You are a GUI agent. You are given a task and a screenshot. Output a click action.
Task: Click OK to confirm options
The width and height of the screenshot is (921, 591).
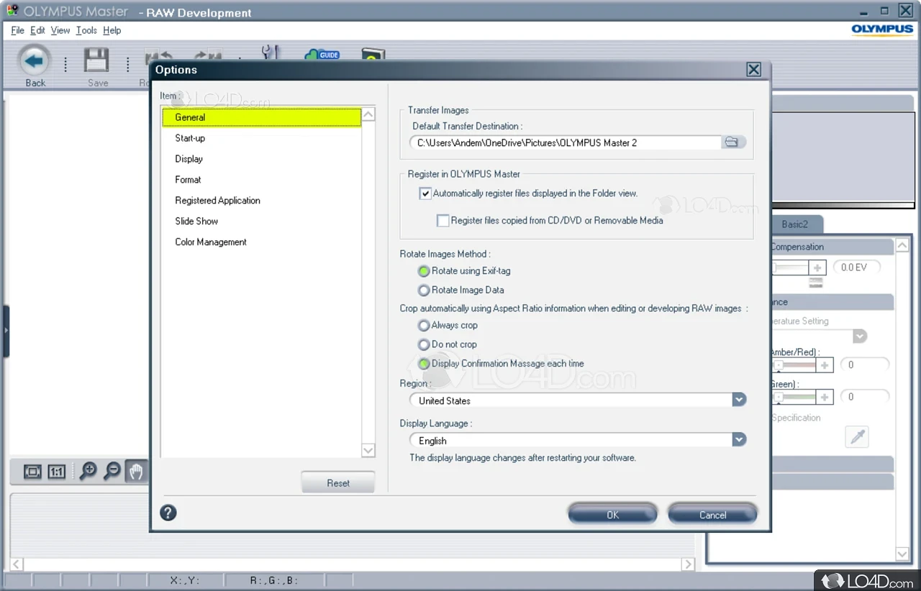tap(612, 514)
